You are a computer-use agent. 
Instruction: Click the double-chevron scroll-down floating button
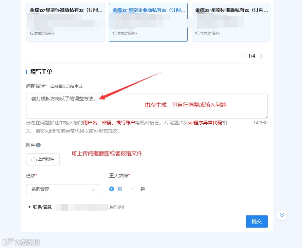(x=282, y=215)
